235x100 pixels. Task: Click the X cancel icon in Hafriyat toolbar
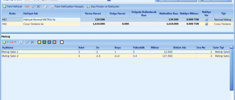[38, 6]
